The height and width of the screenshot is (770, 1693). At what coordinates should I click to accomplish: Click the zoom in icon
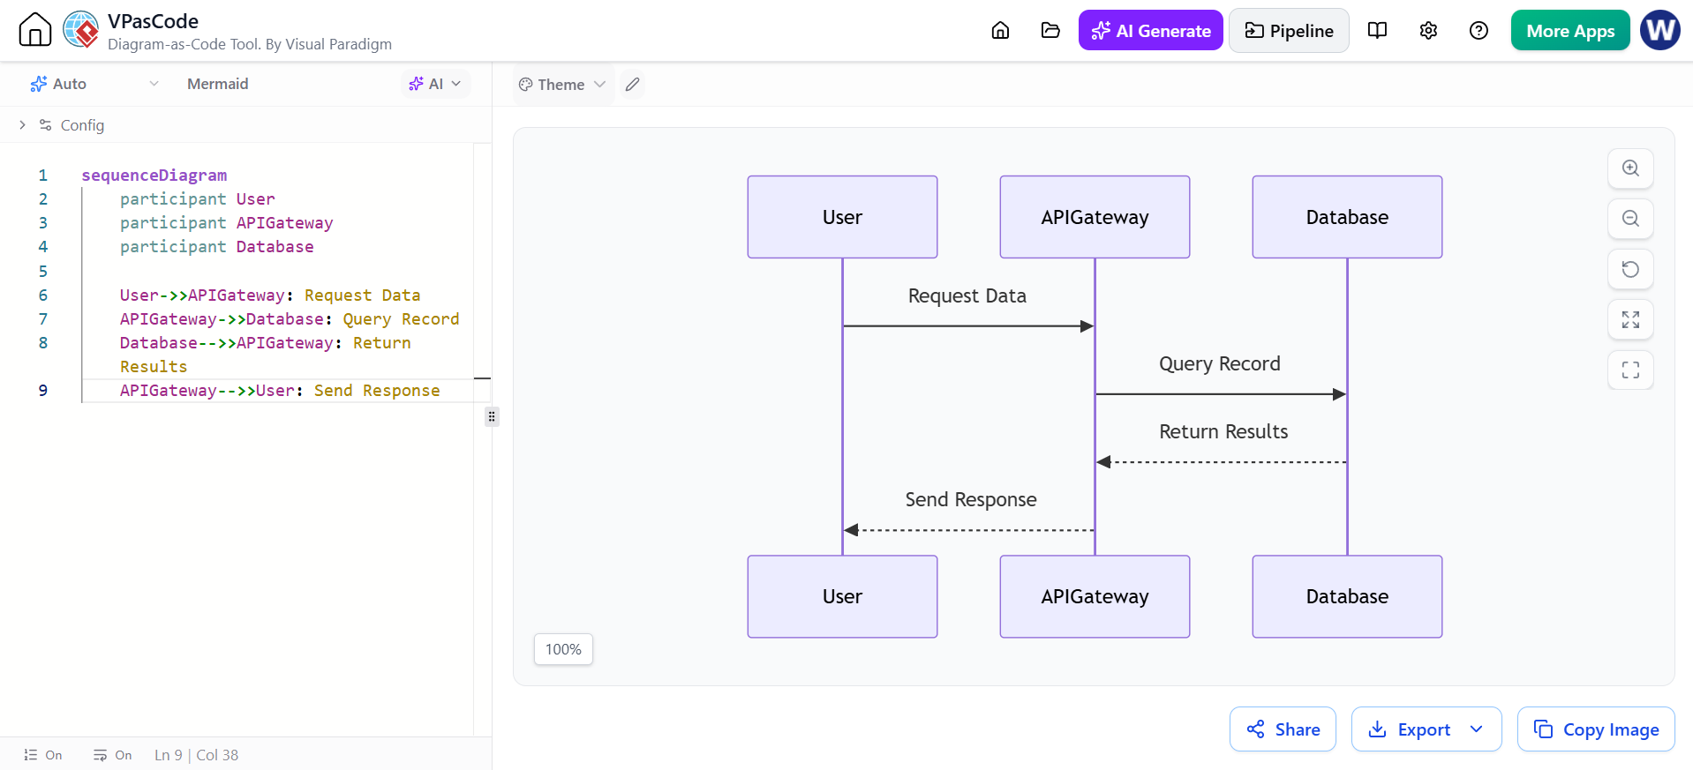click(x=1630, y=168)
